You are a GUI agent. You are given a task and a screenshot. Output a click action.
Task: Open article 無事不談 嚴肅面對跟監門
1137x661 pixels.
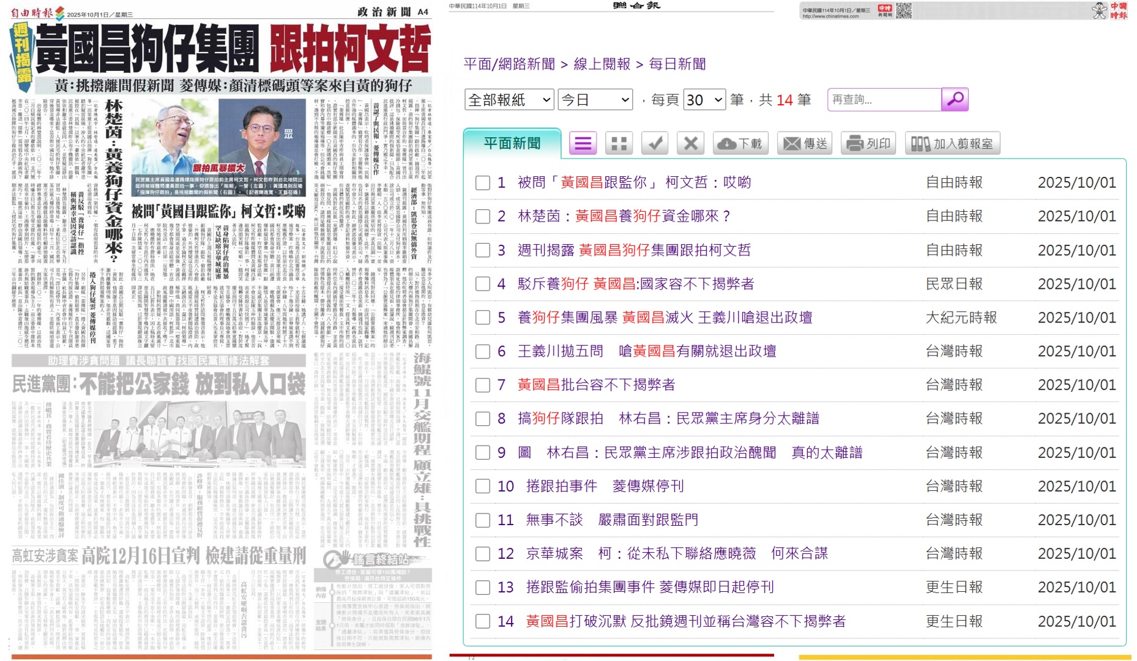[612, 520]
